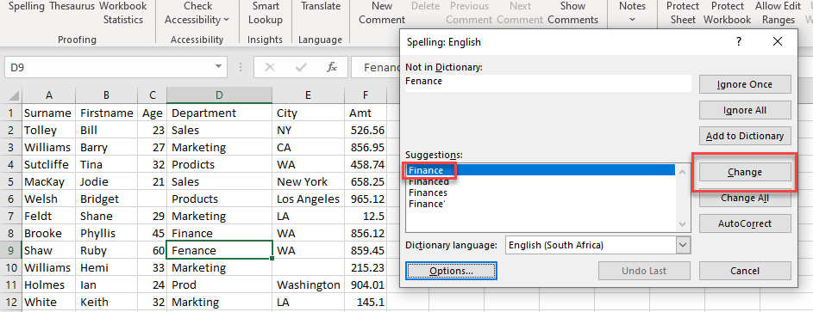Select the Finances suggestion

click(x=541, y=193)
